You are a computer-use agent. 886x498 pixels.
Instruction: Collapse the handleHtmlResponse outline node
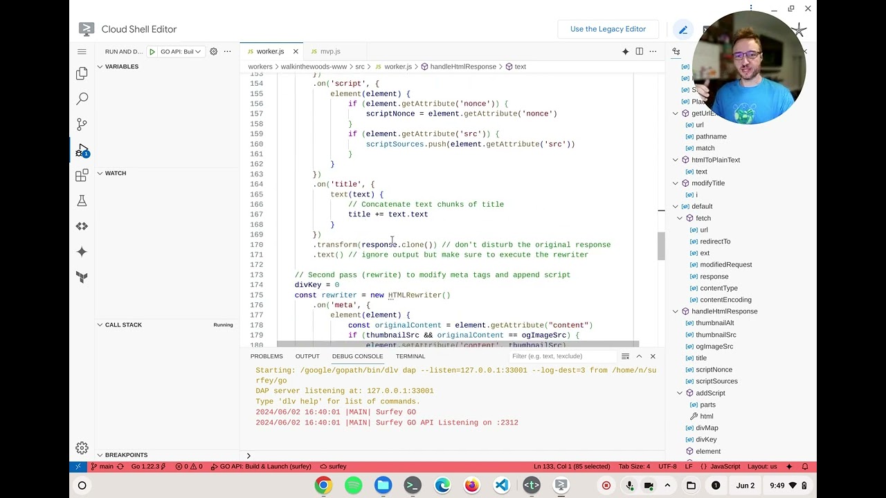pos(676,311)
